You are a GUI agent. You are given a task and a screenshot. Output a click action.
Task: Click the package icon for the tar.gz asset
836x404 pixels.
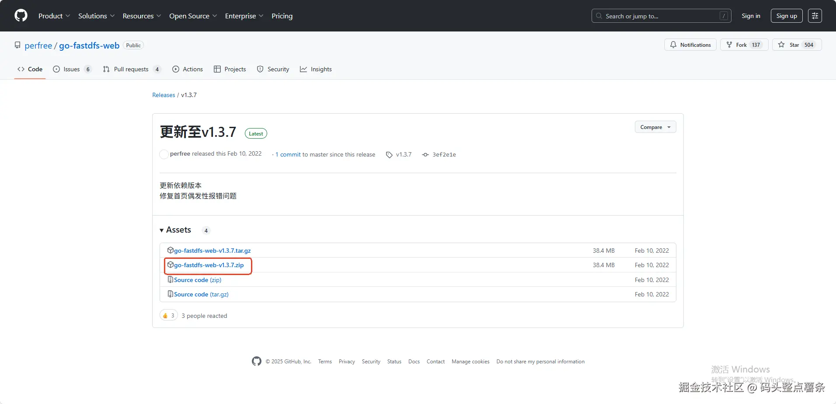[x=171, y=250]
